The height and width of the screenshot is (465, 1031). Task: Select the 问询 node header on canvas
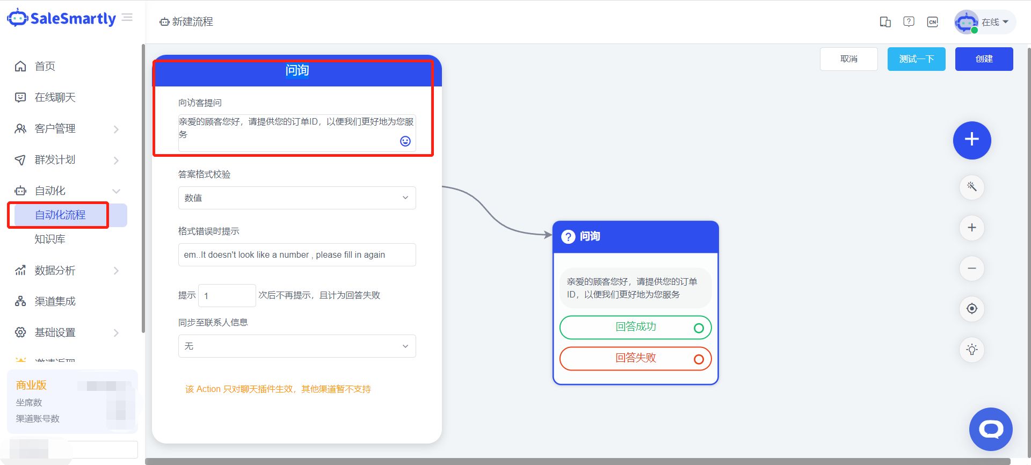click(x=636, y=237)
